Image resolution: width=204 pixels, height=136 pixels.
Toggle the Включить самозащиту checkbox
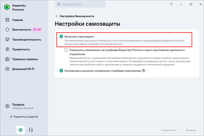pyautogui.click(x=61, y=36)
